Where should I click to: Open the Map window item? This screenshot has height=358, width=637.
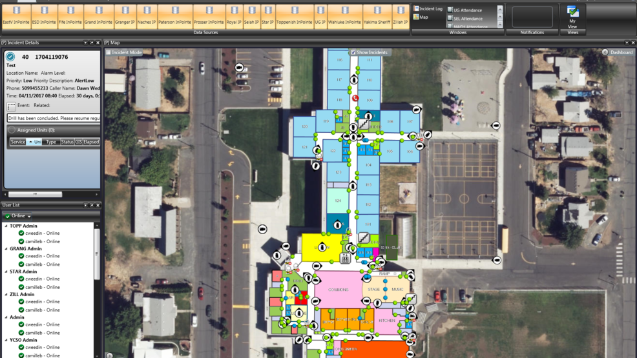coord(421,17)
